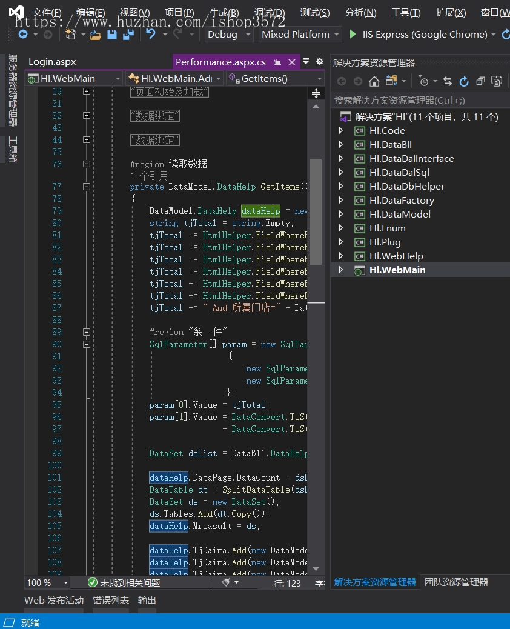
Task: Switch to the Login.aspx tab
Action: [52, 62]
